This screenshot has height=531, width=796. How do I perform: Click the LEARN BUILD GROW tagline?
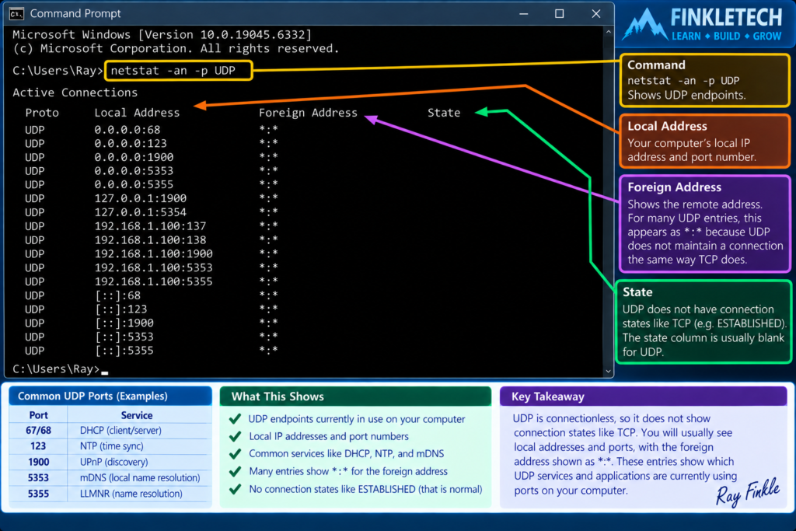[x=727, y=37]
